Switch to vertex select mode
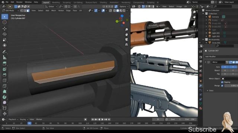 pyautogui.click(x=22, y=11)
